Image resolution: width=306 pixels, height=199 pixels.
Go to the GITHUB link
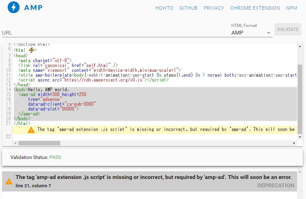point(188,8)
